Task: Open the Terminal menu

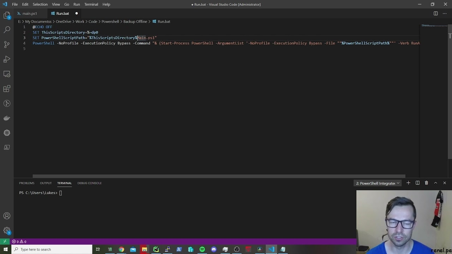Action: [91, 4]
